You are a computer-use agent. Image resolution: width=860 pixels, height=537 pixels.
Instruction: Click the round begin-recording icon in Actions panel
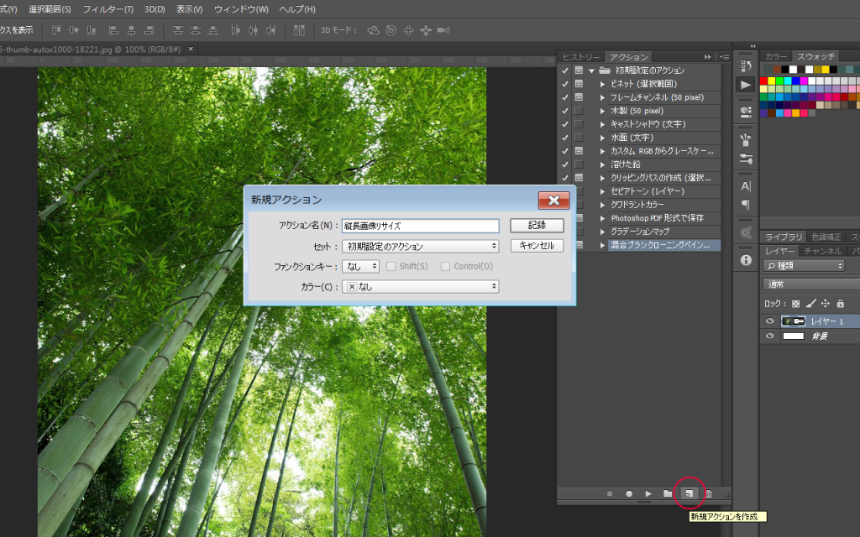click(x=629, y=493)
